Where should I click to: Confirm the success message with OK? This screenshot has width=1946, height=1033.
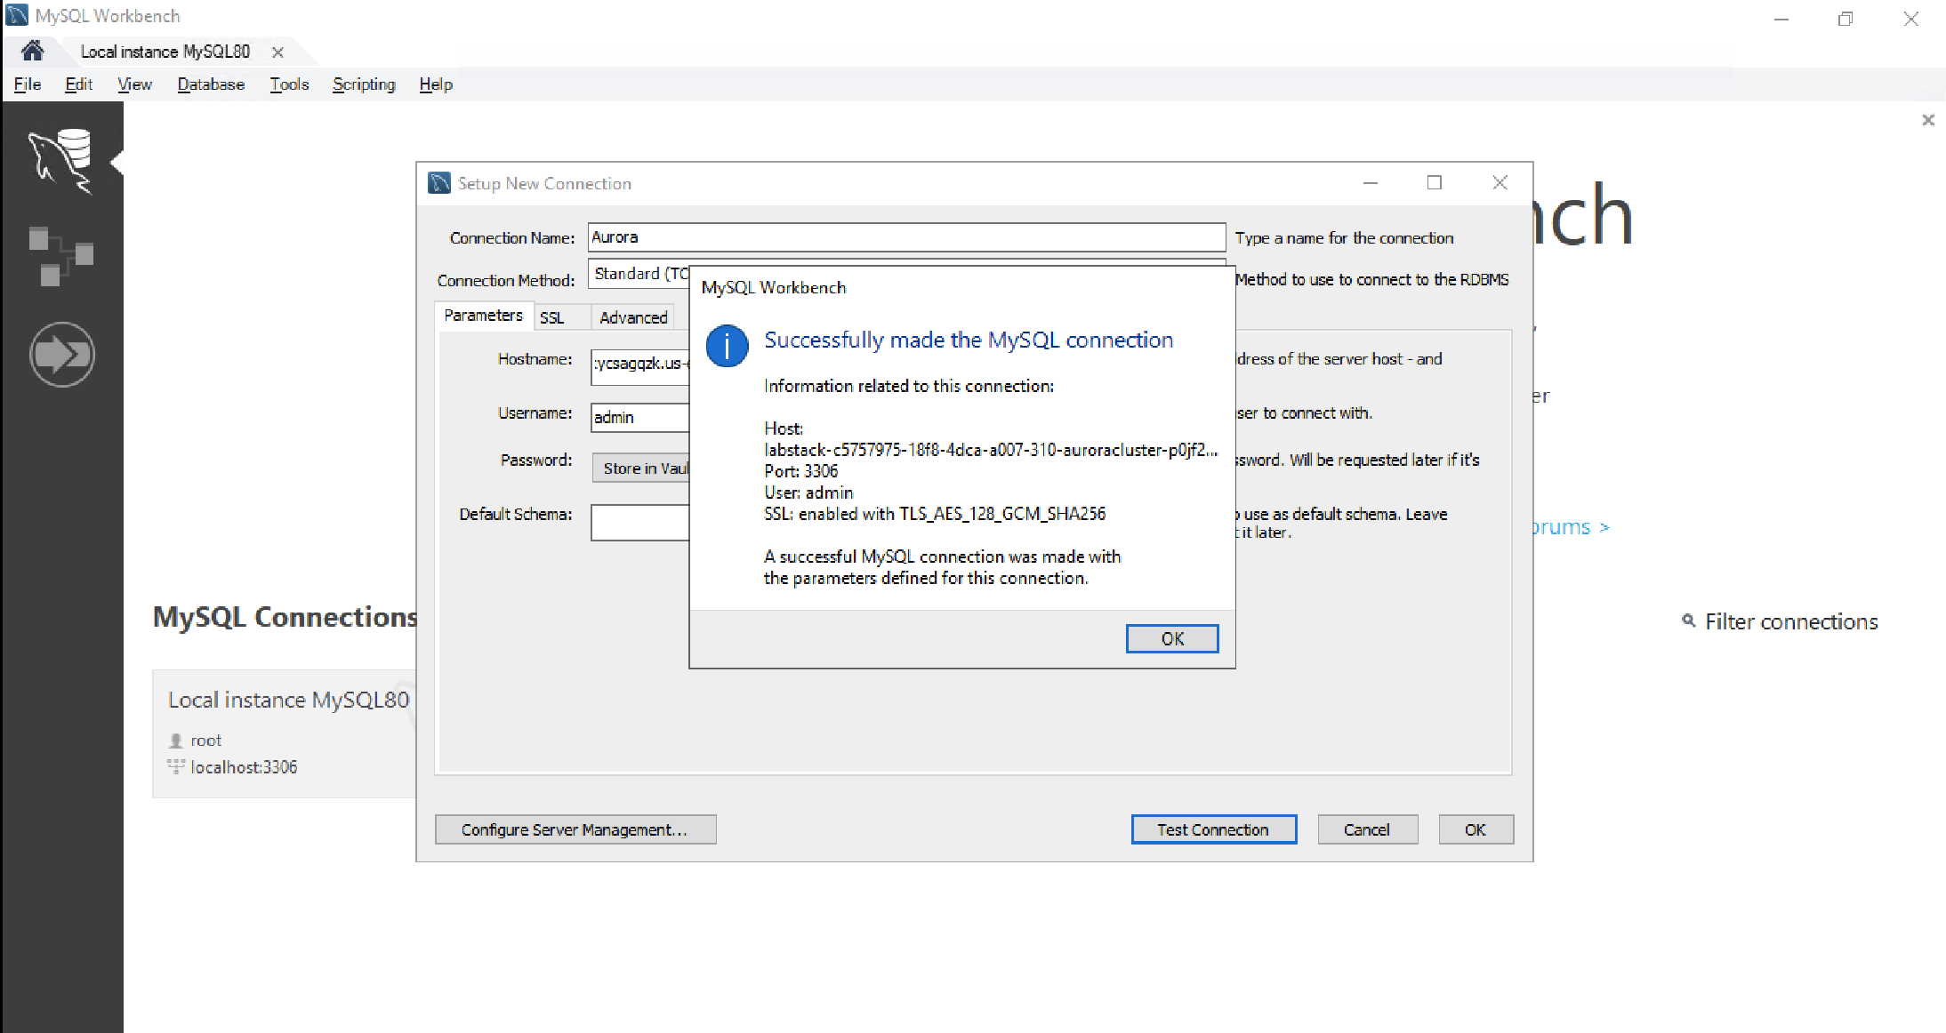point(1172,638)
